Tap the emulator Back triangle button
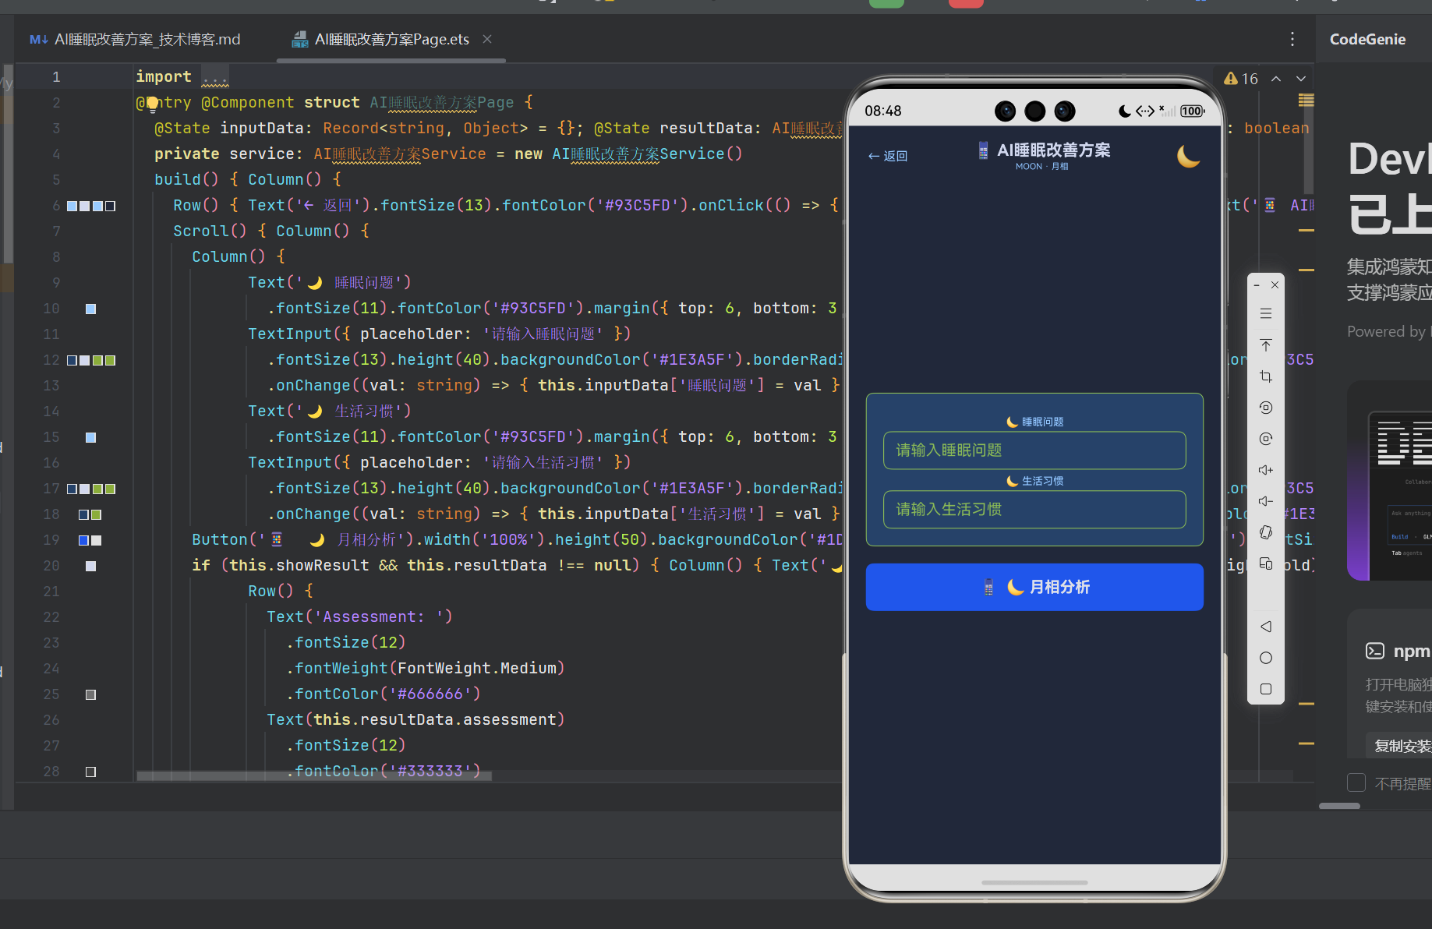This screenshot has height=929, width=1432. 1266,627
